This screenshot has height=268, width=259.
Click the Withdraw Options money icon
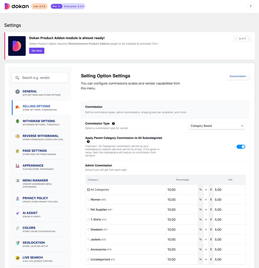[18, 121]
